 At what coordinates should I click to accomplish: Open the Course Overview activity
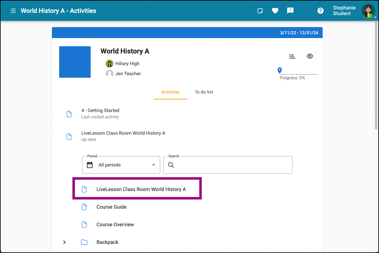[x=115, y=224]
